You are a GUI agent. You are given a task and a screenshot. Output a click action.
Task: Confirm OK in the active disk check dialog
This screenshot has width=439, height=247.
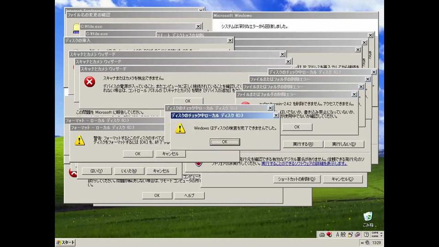coord(225,142)
